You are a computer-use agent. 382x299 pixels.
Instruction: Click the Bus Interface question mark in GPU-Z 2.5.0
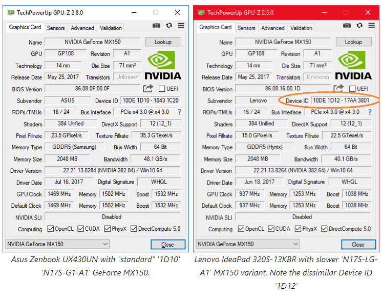(x=370, y=112)
